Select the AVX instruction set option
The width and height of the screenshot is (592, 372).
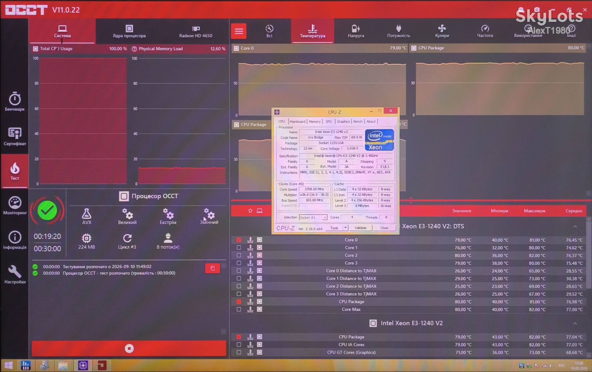click(87, 216)
